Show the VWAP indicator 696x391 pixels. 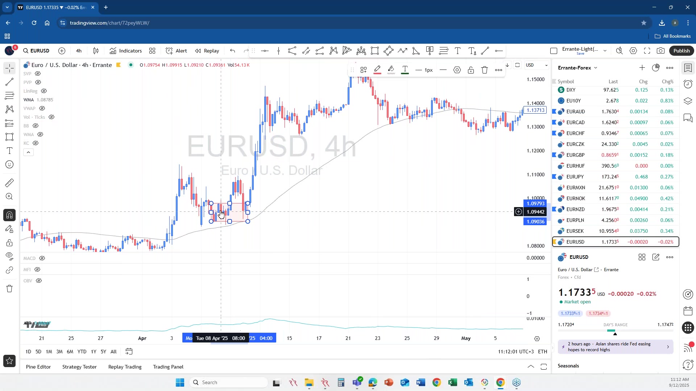(x=42, y=108)
